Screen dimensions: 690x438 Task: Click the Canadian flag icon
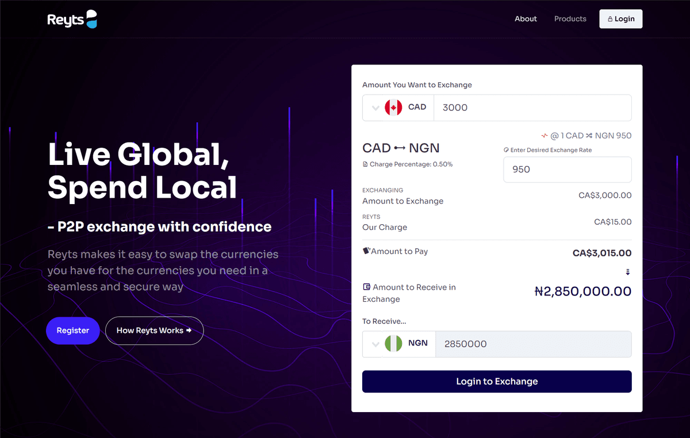[x=393, y=107]
